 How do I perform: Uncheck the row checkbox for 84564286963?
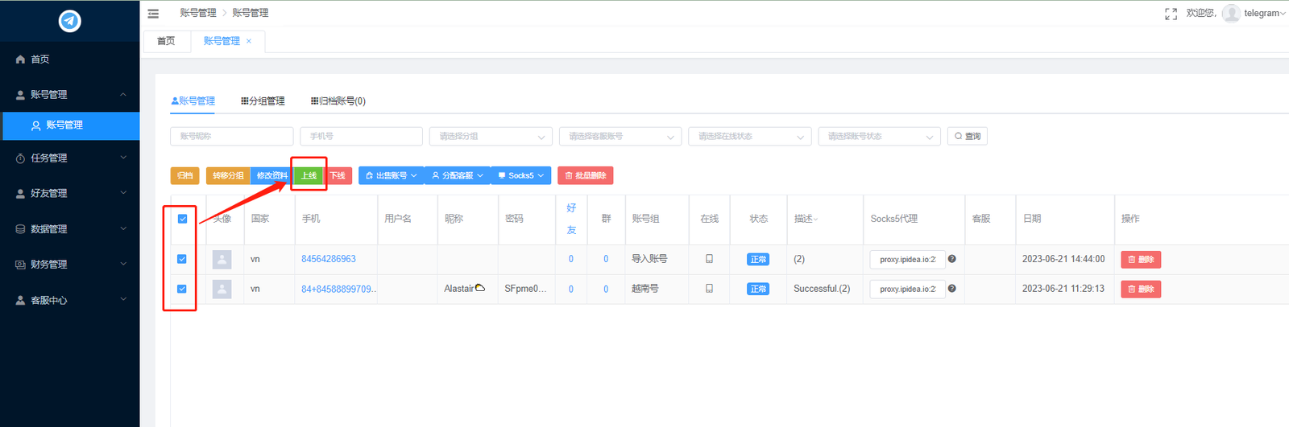(182, 259)
